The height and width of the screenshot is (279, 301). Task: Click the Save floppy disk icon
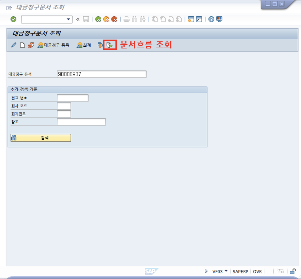[x=86, y=19]
